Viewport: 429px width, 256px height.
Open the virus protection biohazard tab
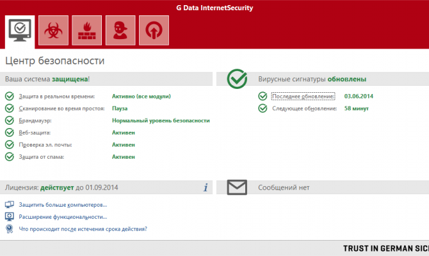pos(53,30)
